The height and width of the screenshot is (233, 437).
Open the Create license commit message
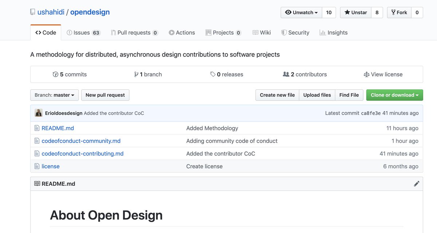(204, 166)
